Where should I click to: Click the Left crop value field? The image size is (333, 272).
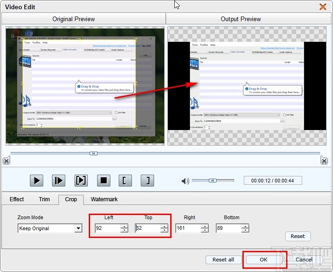point(108,228)
